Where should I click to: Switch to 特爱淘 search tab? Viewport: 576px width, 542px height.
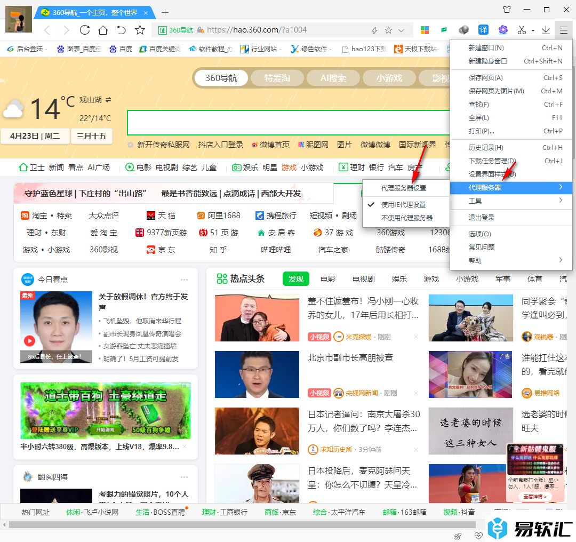click(x=277, y=78)
